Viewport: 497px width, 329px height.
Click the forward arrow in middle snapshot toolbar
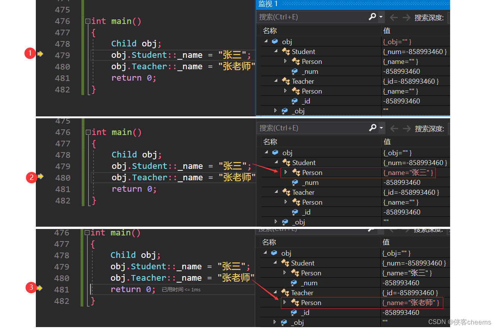407,129
